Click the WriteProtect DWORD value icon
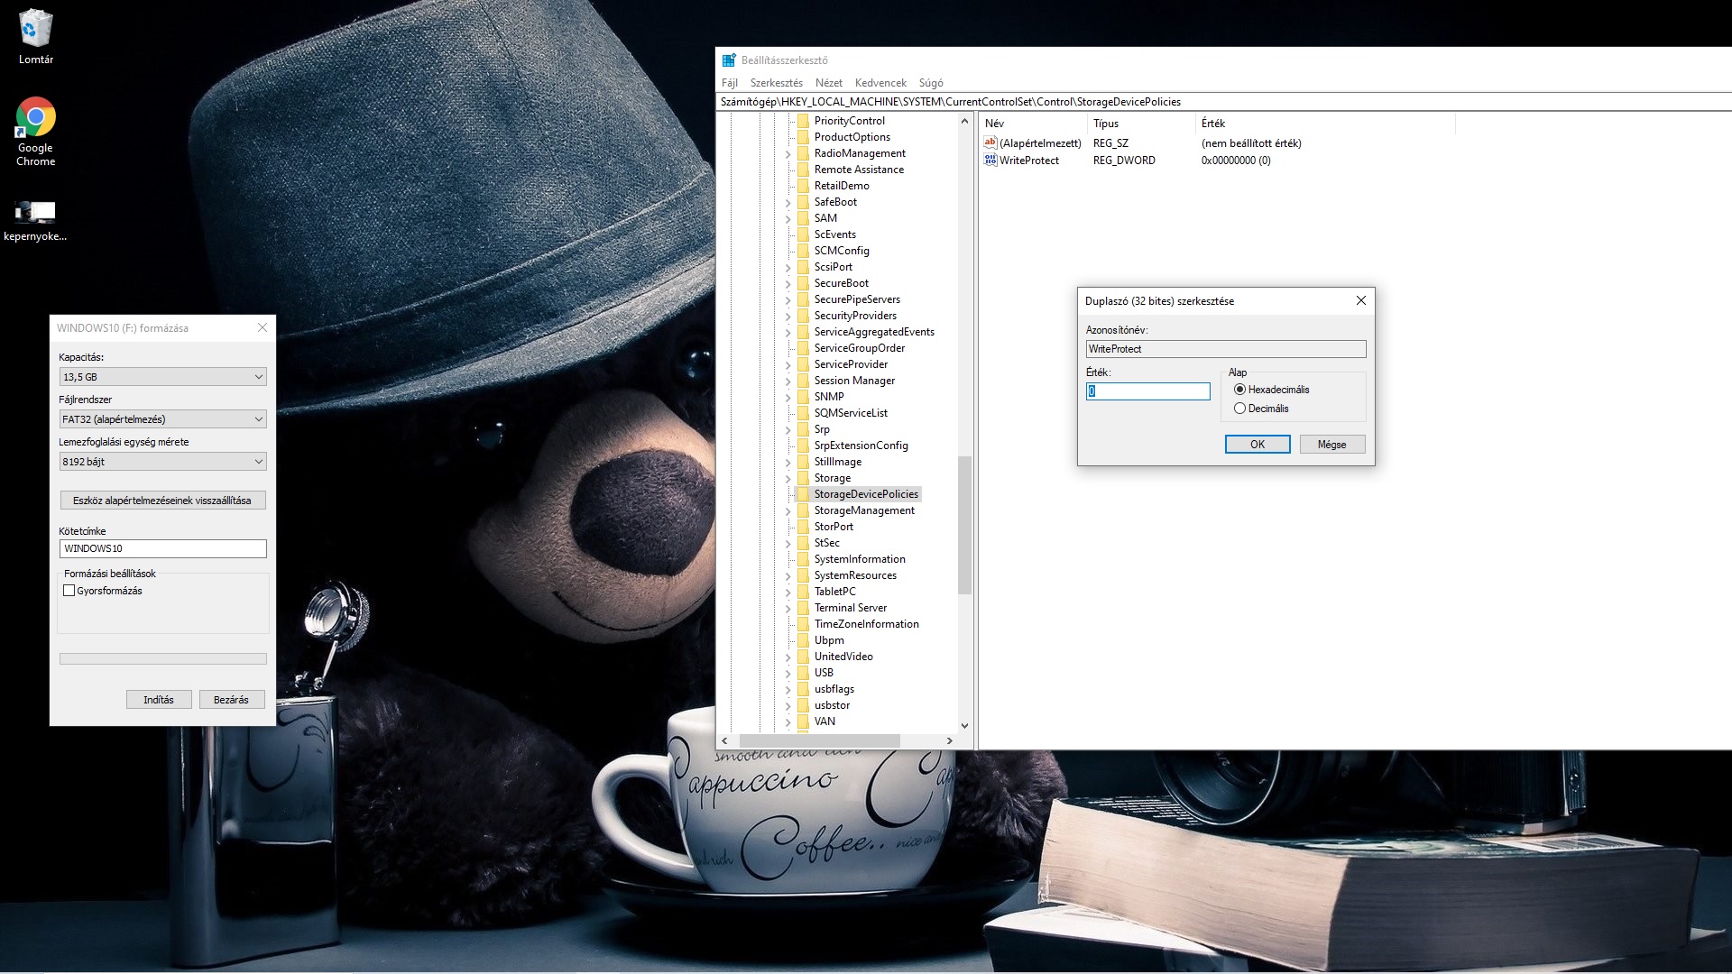Viewport: 1732px width, 974px height. 990,161
